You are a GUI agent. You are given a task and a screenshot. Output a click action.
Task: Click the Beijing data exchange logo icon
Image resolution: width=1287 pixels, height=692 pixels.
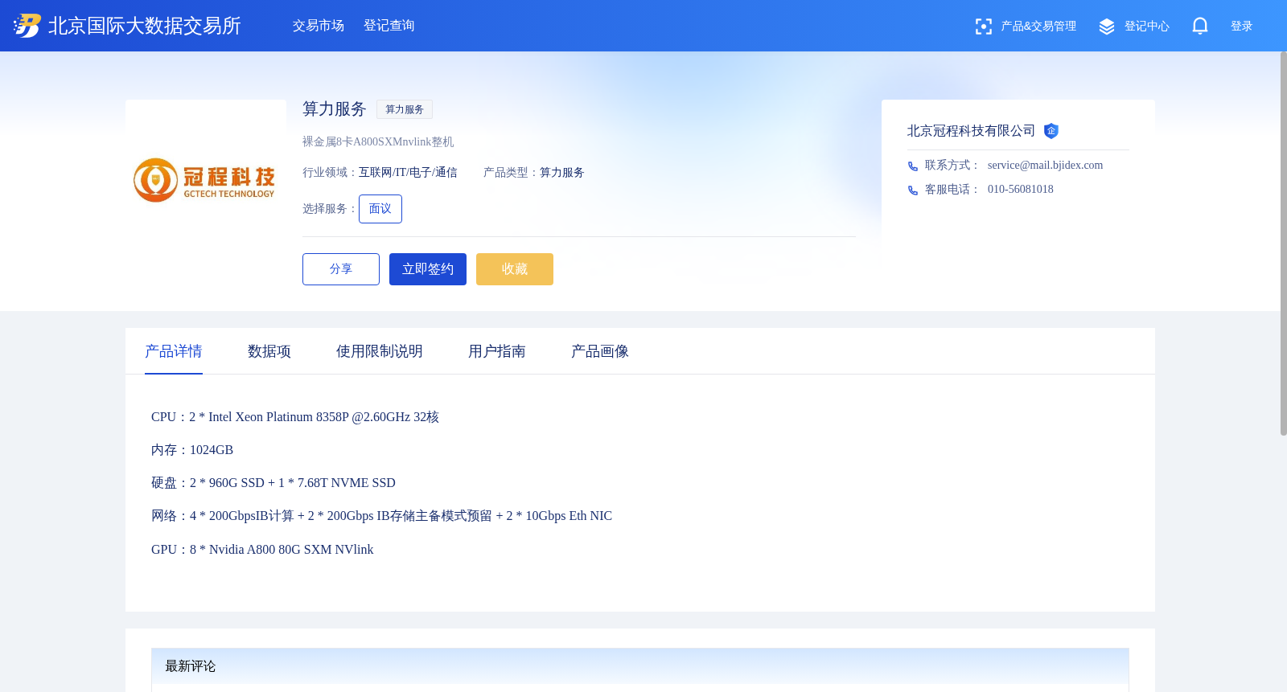tap(27, 26)
